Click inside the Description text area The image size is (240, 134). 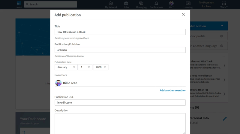[x=120, y=123]
